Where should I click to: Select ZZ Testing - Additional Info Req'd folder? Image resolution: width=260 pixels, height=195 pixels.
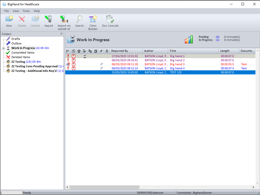(34, 71)
